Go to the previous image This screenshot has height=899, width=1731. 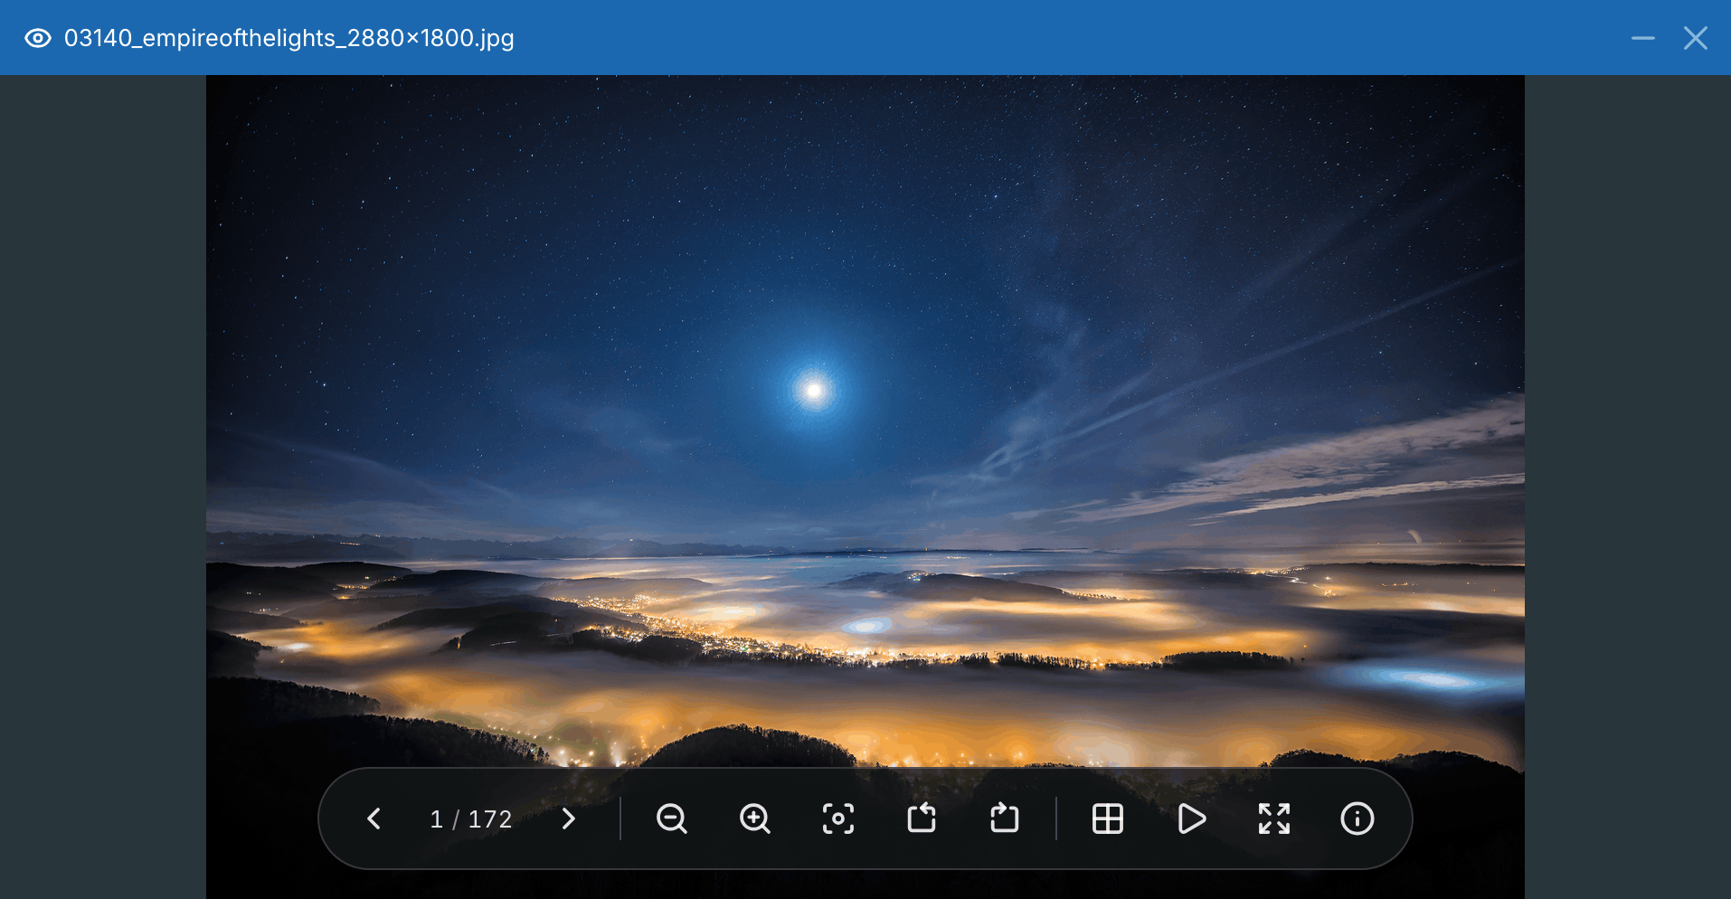(x=374, y=819)
